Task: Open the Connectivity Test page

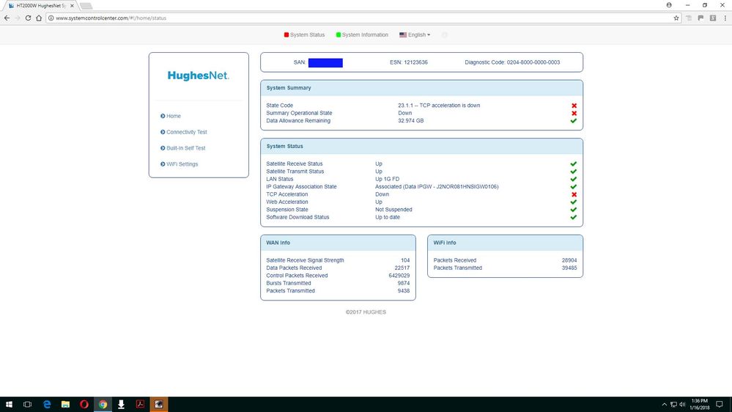Action: click(x=186, y=132)
